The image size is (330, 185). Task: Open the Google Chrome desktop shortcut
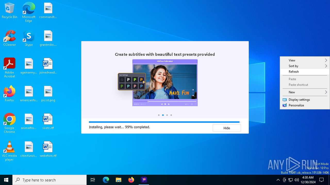pos(10,124)
